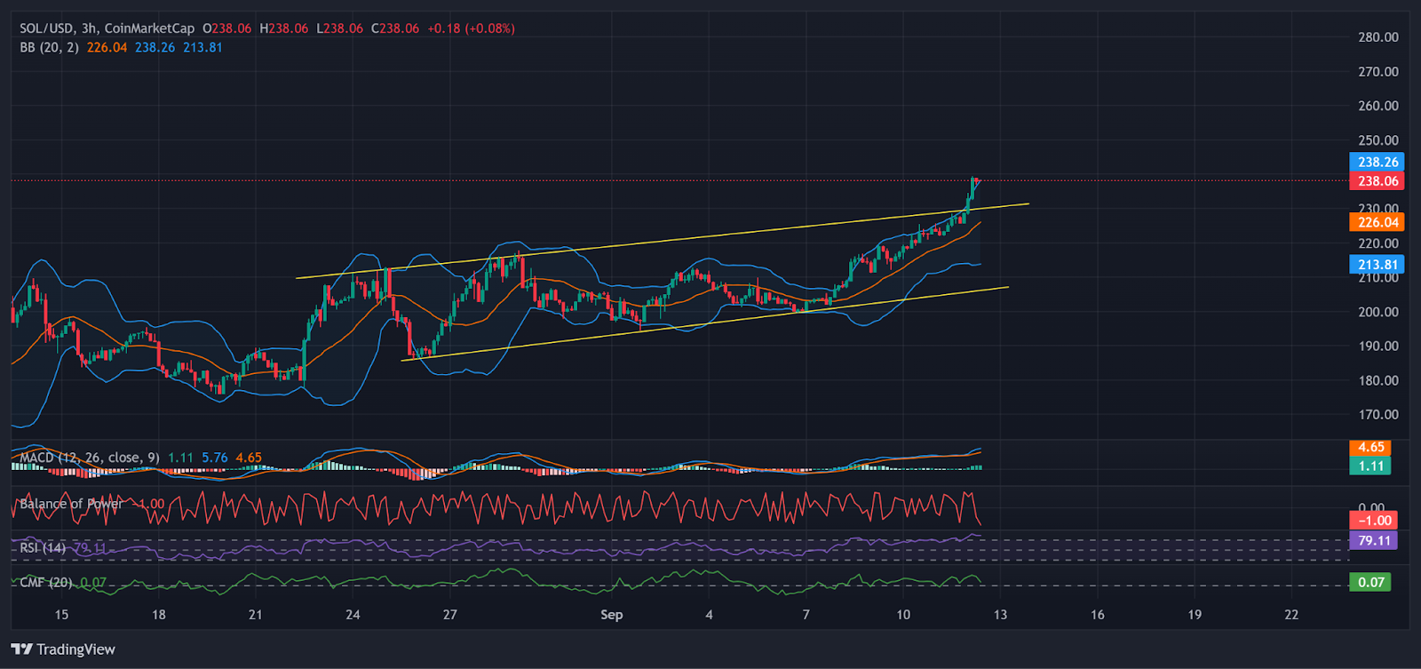Viewport: 1421px width, 669px height.
Task: Click the green 0.07 CMF value tag
Action: click(1370, 582)
